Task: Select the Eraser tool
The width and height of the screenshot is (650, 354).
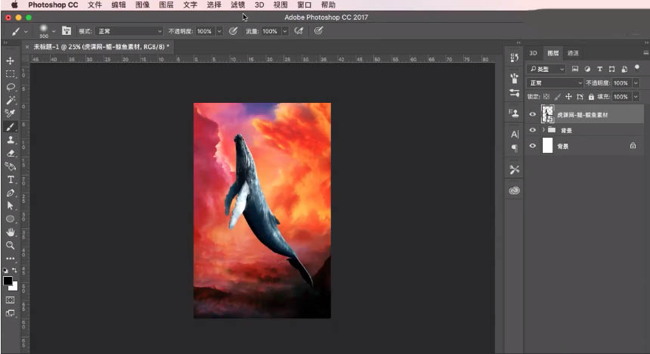Action: click(x=11, y=153)
